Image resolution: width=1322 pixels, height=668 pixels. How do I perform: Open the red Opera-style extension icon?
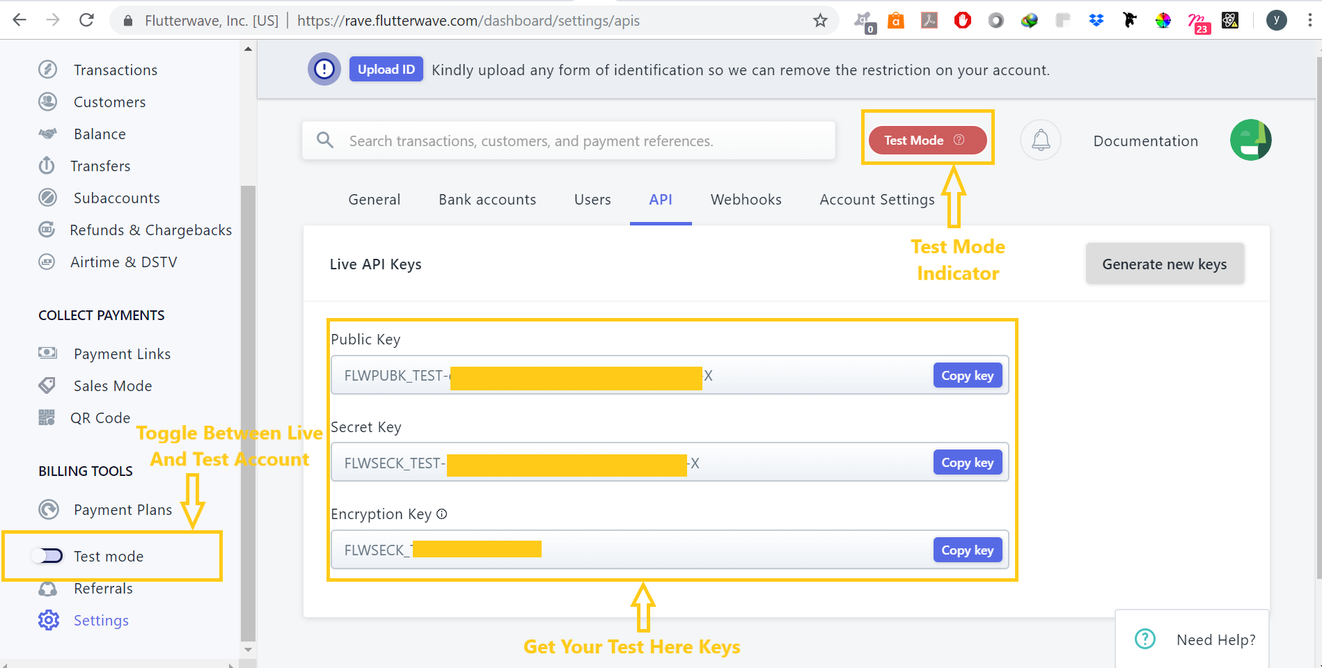[963, 20]
